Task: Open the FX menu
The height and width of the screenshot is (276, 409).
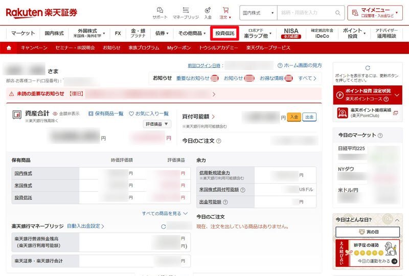Action: pos(118,33)
